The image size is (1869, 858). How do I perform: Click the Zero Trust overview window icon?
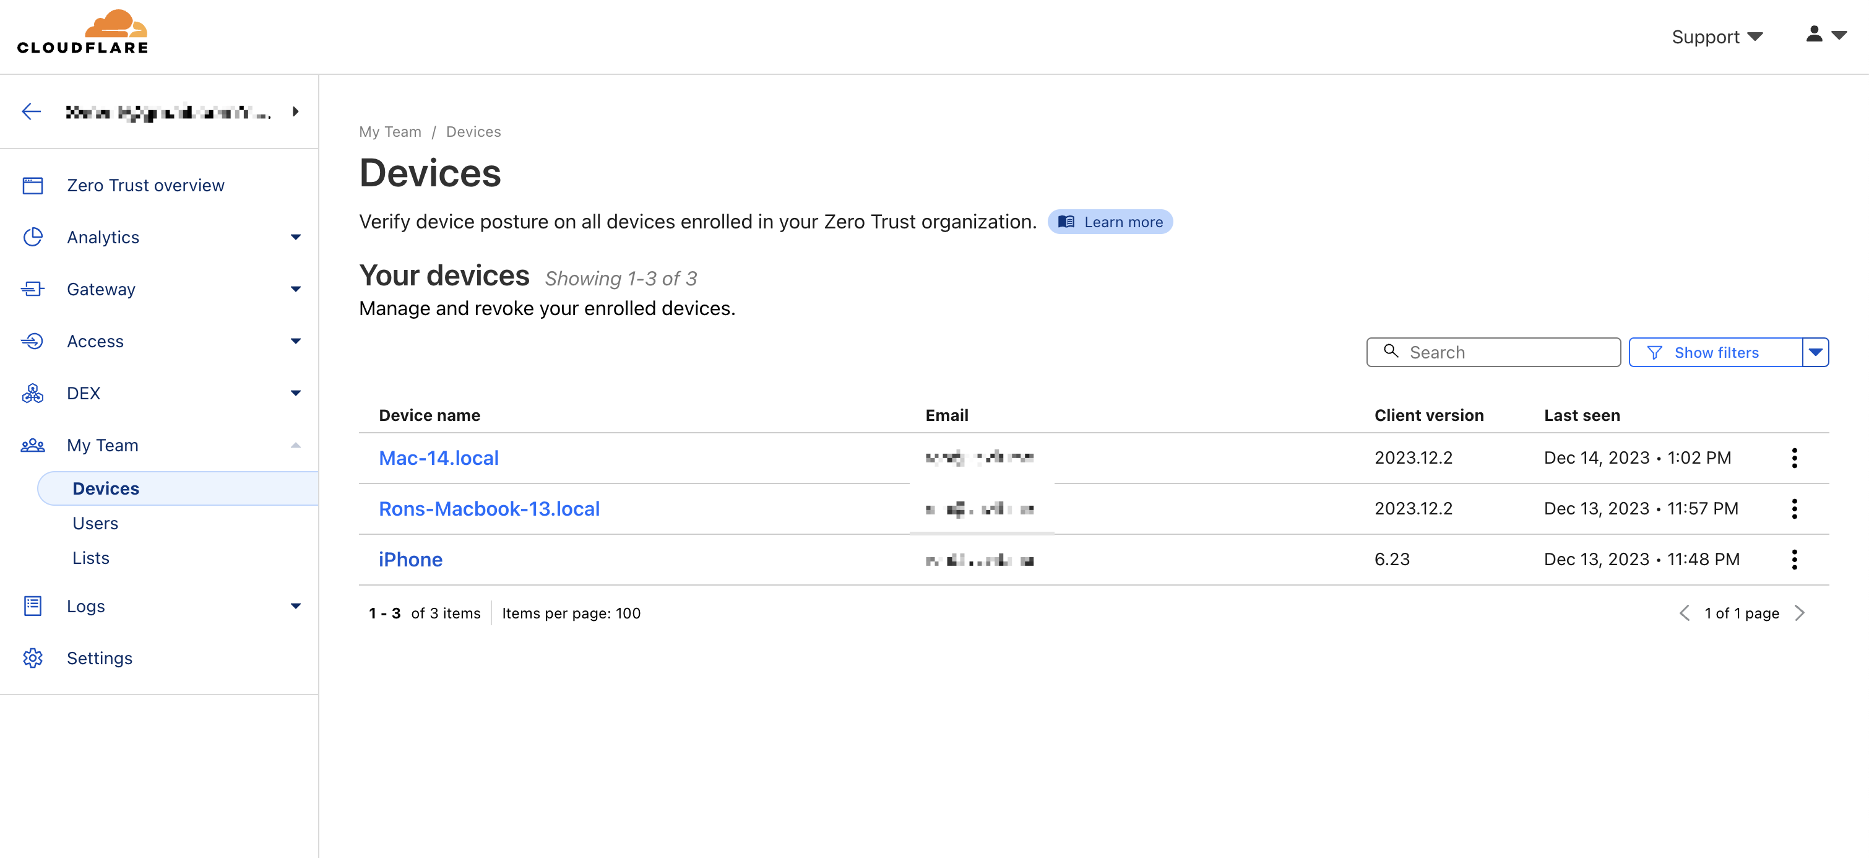(33, 186)
